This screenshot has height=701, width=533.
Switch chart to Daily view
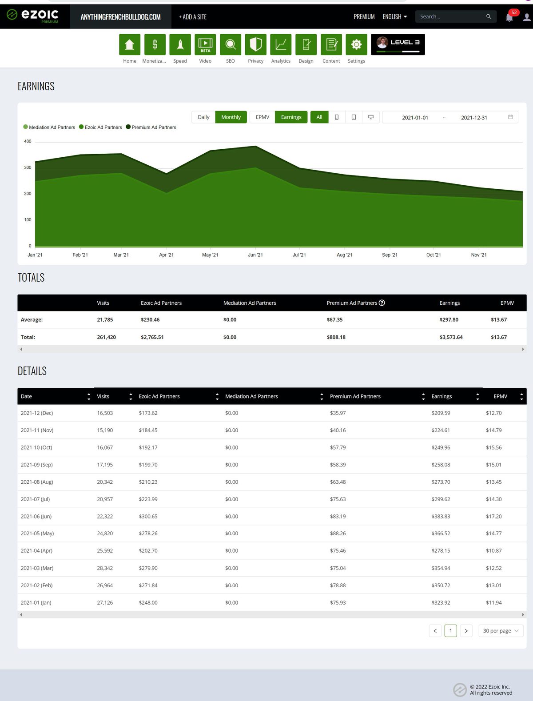coord(203,117)
